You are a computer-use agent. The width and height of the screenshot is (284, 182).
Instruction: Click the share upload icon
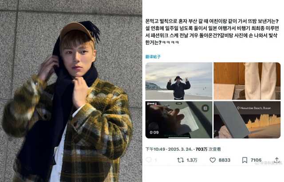point(276,160)
